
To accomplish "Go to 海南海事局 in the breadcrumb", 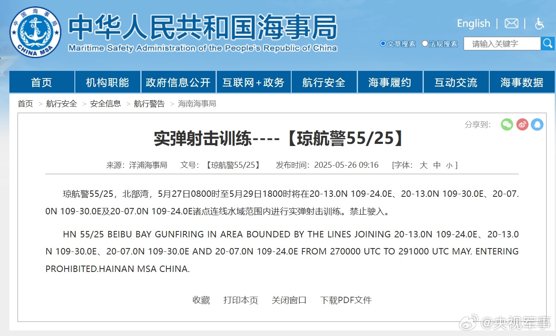I will pyautogui.click(x=197, y=104).
